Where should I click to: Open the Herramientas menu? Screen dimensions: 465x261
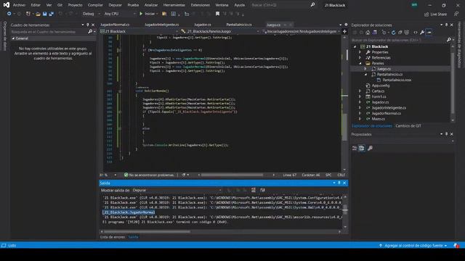tap(174, 5)
